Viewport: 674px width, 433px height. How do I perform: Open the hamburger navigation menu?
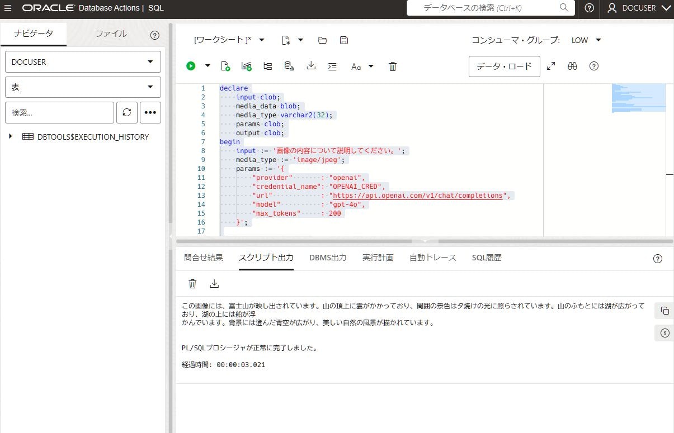(x=8, y=8)
